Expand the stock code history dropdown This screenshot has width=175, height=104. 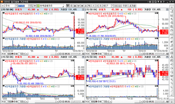pyautogui.click(x=29, y=6)
